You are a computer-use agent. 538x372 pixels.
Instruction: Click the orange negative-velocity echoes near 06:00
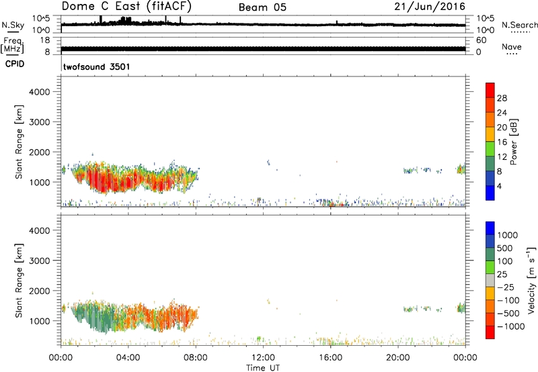point(161,317)
